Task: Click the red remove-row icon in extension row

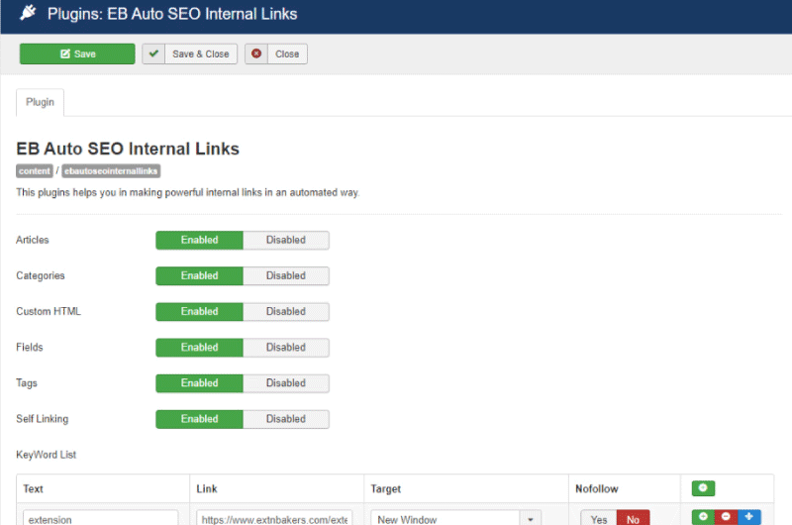Action: 726,517
